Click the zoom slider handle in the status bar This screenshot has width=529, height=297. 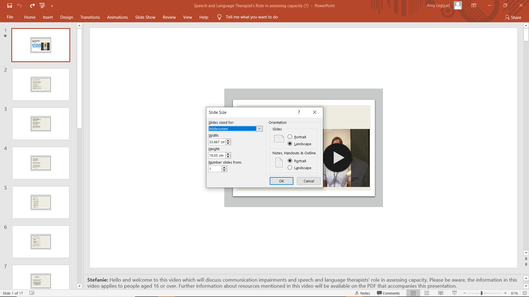click(x=482, y=293)
